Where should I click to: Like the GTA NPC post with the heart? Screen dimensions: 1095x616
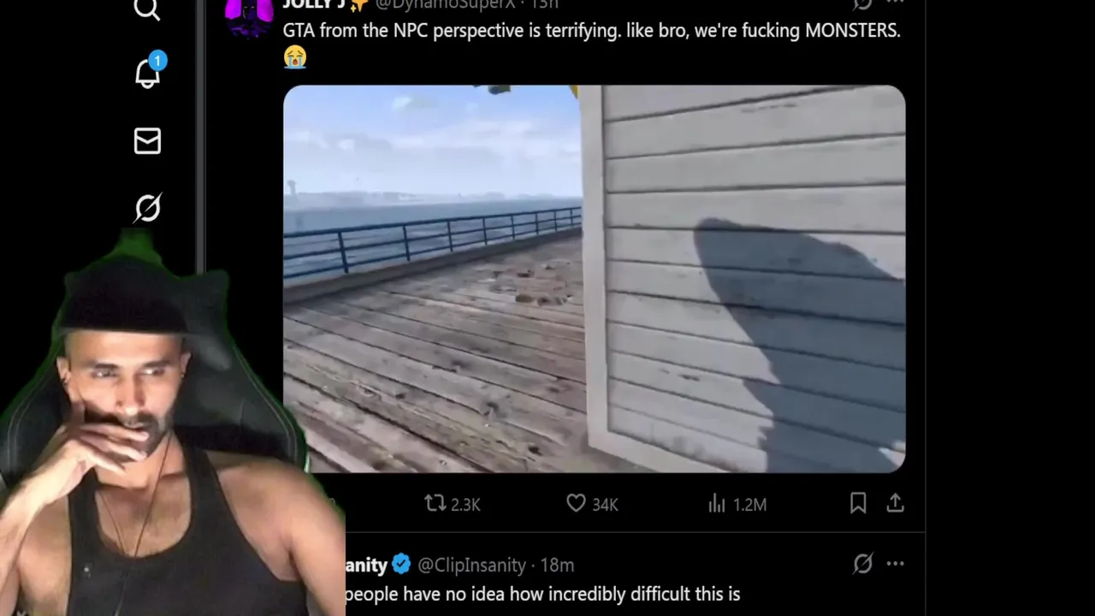pos(591,504)
